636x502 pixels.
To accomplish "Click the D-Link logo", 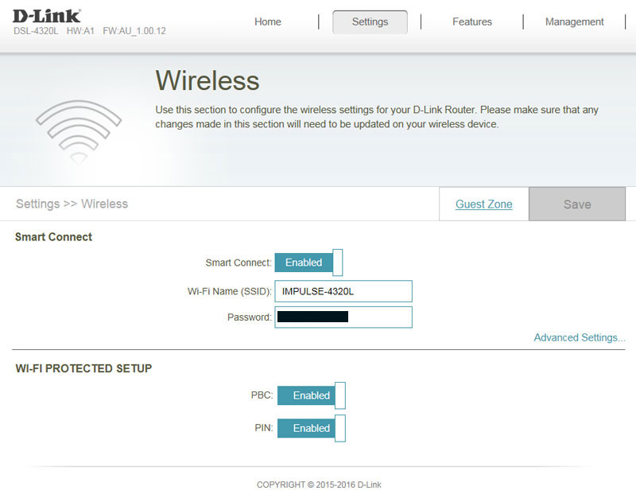I will (x=46, y=16).
